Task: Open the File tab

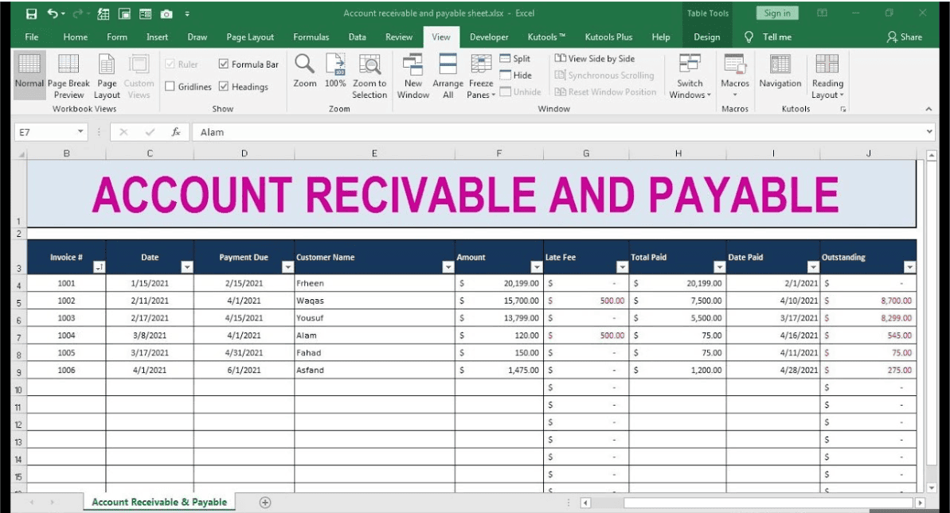Action: click(32, 37)
